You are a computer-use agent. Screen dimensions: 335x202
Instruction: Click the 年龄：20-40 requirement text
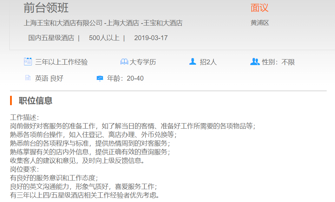coord(125,79)
